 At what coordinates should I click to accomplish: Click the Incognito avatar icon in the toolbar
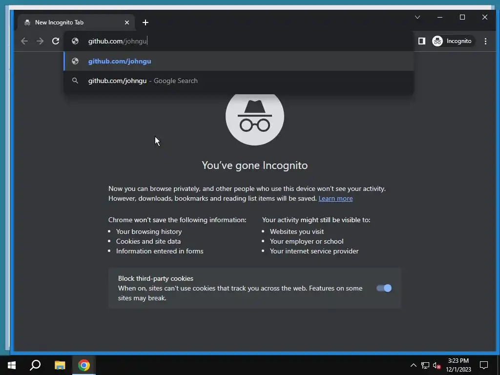[x=437, y=41]
